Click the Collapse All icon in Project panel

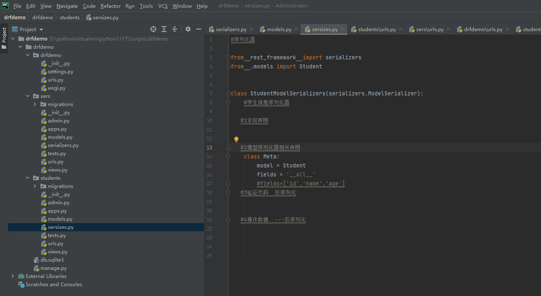(175, 29)
